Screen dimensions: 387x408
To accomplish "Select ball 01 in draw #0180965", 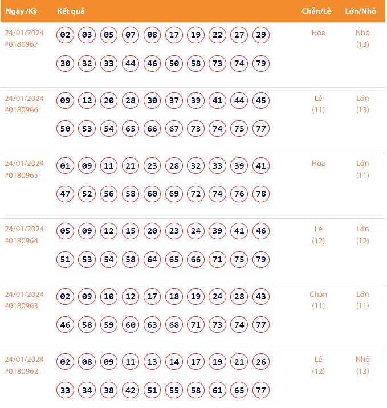I will [66, 166].
